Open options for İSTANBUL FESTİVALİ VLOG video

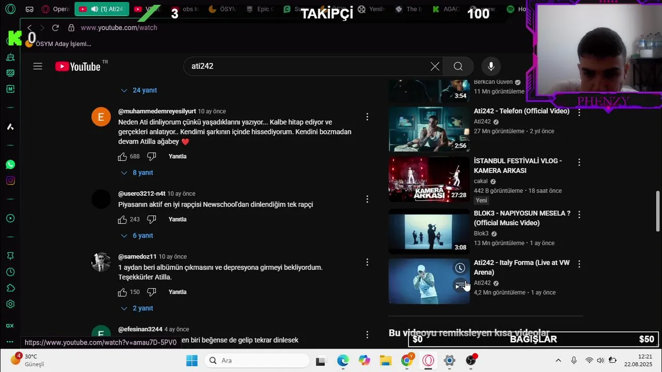coord(579,162)
